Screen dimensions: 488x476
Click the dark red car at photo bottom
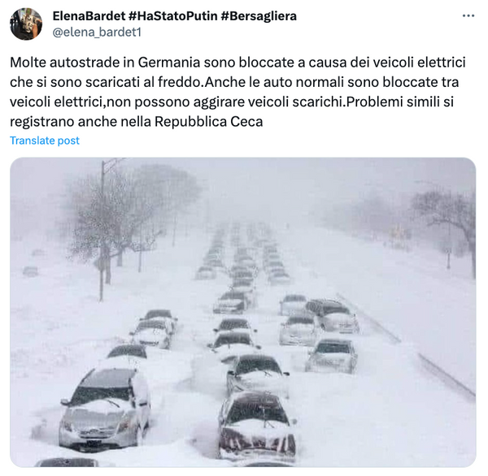(x=257, y=426)
